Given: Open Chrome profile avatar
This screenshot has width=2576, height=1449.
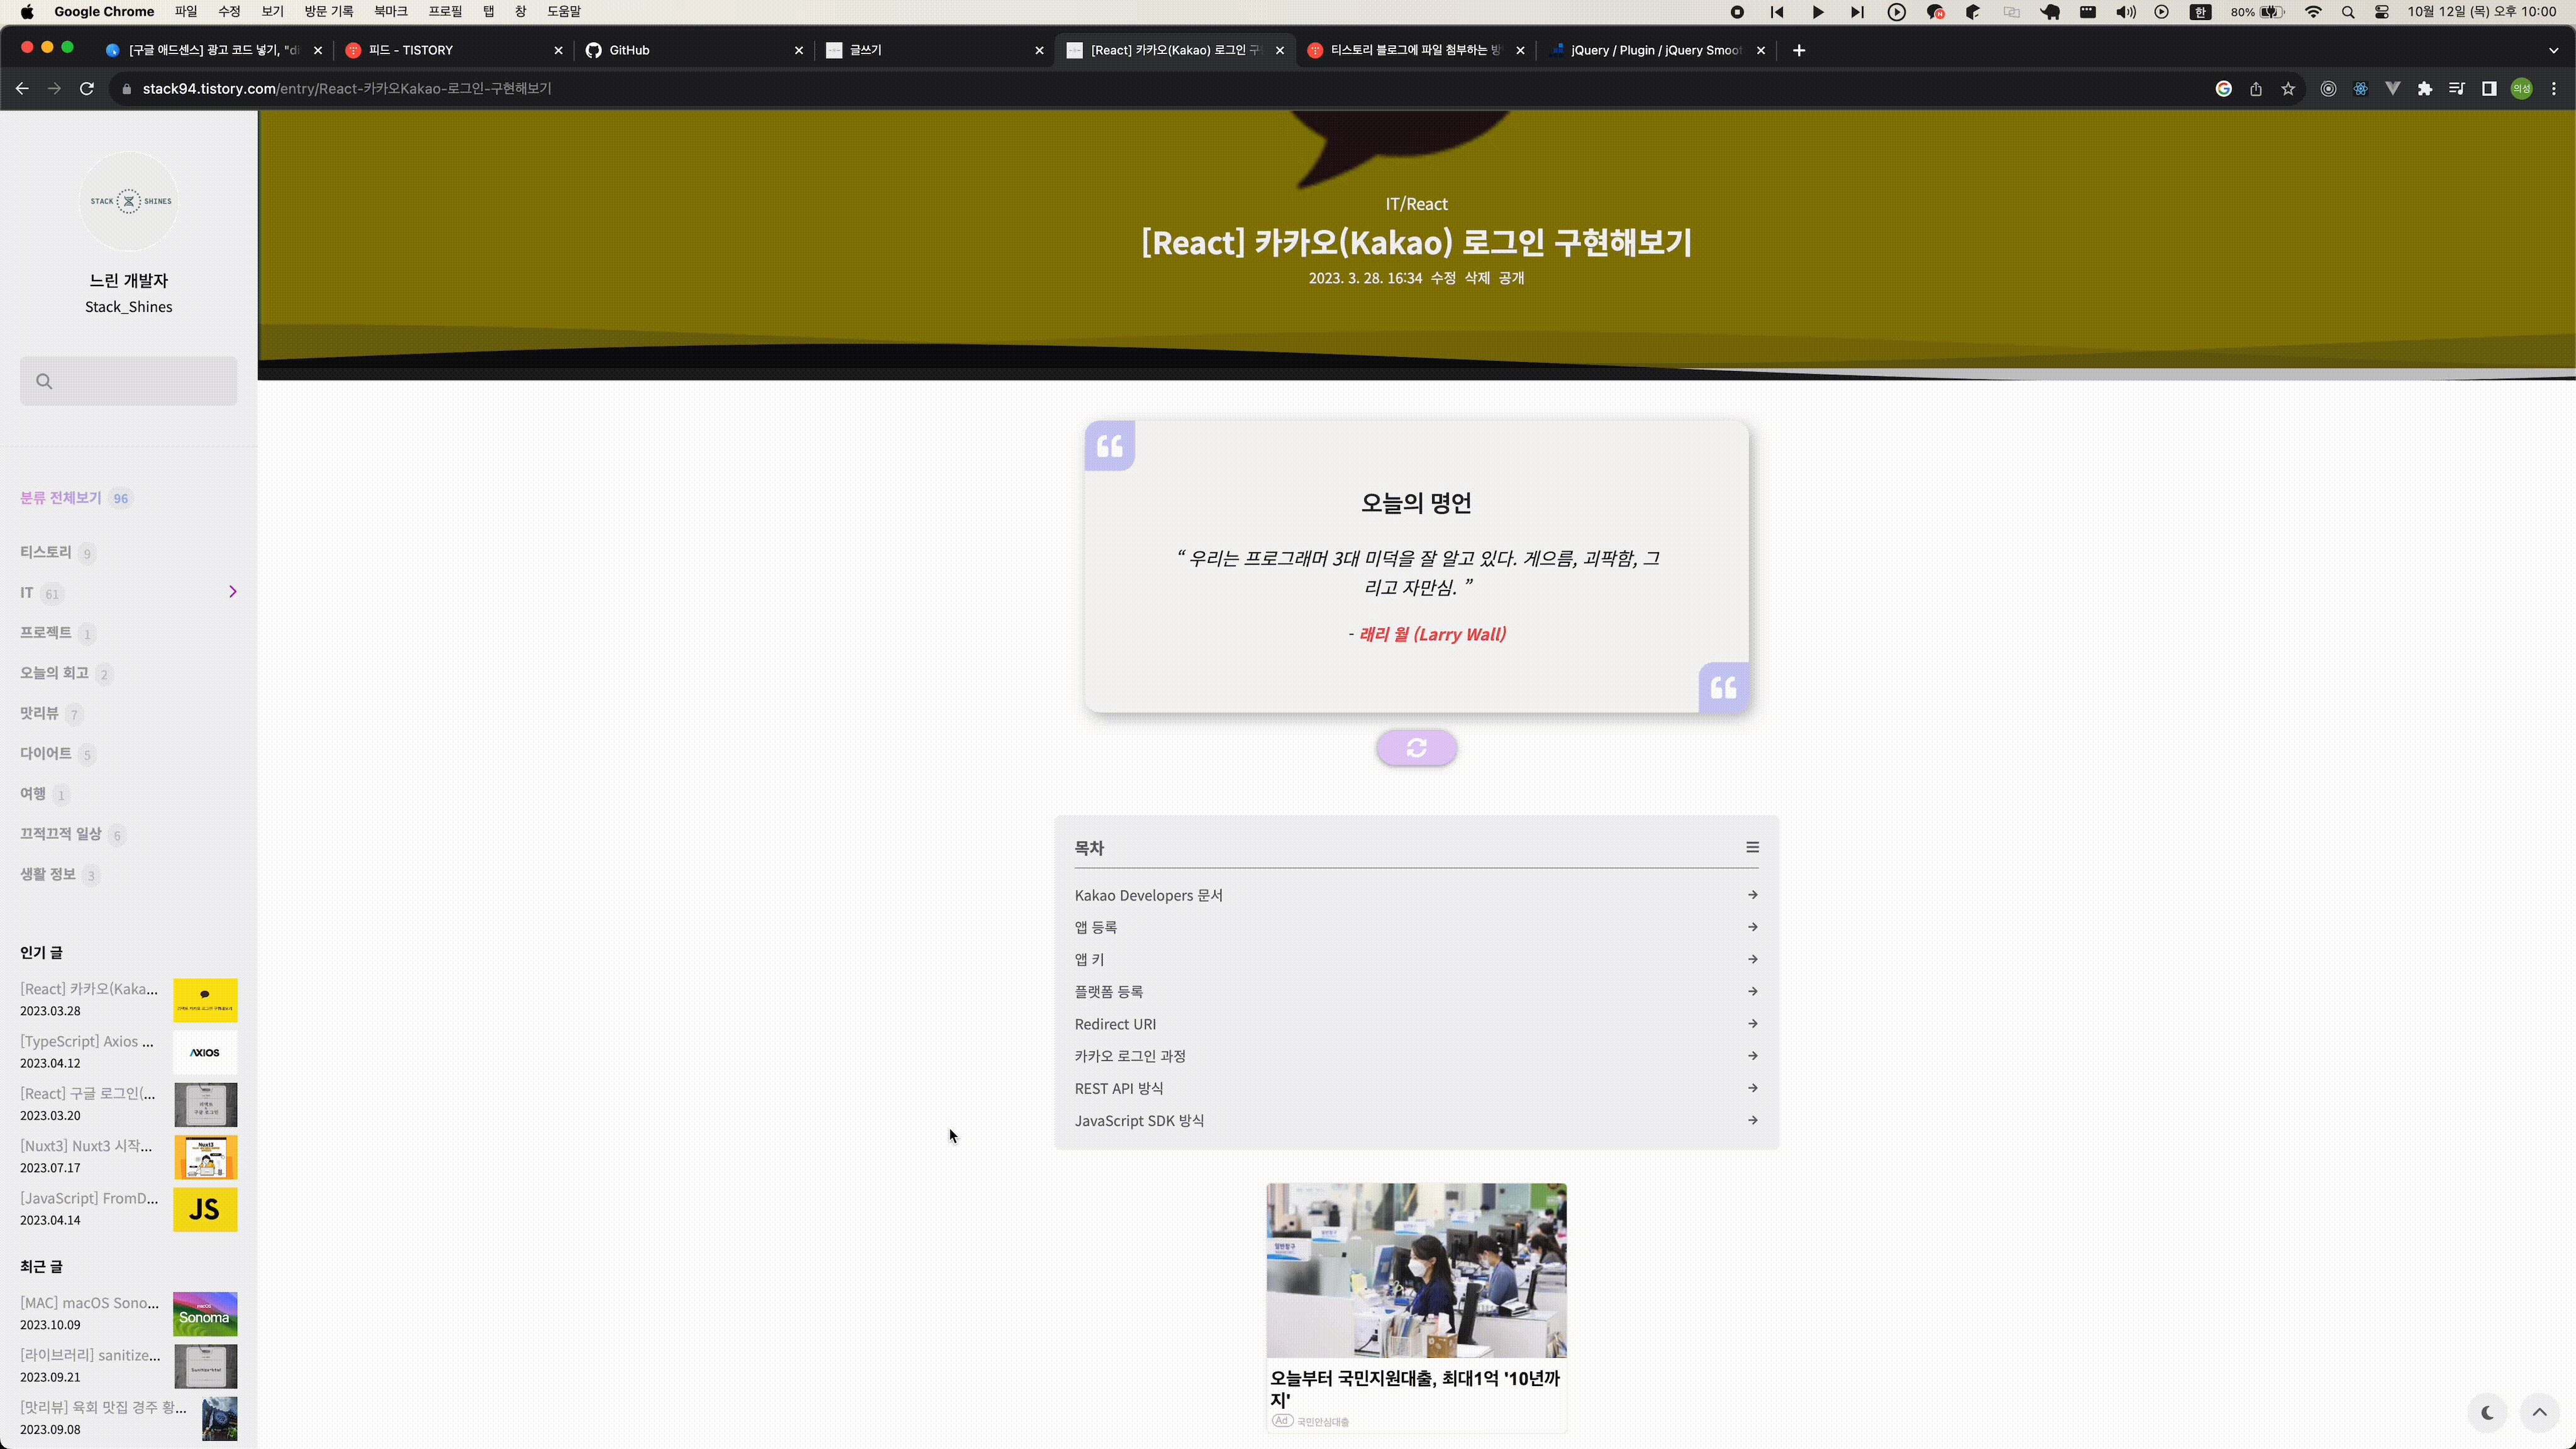Looking at the screenshot, I should click(x=2521, y=89).
